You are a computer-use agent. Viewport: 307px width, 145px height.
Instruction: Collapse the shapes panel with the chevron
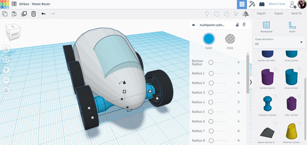coord(251,82)
